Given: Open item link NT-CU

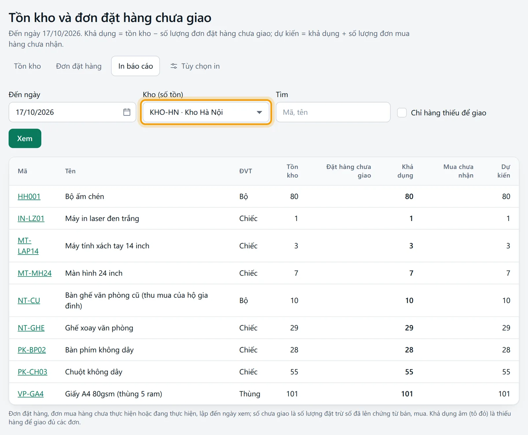Looking at the screenshot, I should pyautogui.click(x=29, y=301).
